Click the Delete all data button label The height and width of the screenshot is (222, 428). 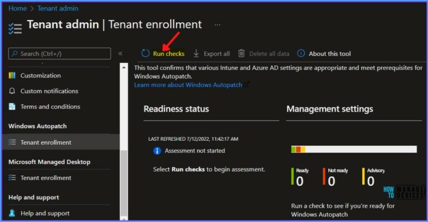point(269,53)
